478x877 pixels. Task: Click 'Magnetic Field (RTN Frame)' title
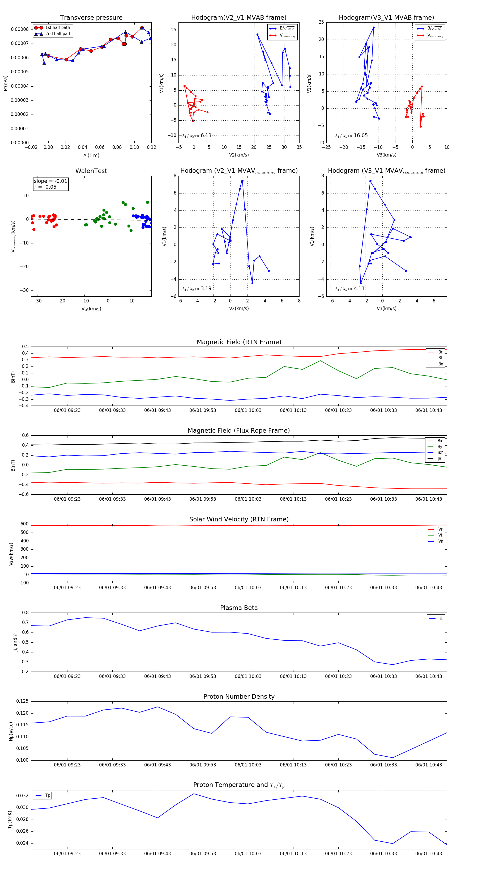pyautogui.click(x=239, y=342)
